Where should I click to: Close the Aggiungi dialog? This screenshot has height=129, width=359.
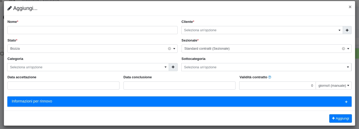tap(350, 7)
